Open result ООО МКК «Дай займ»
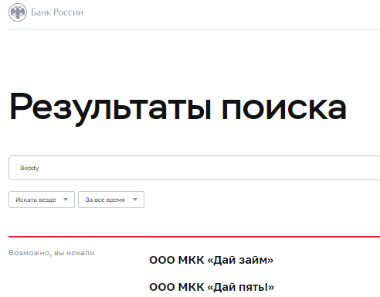 coord(211,260)
